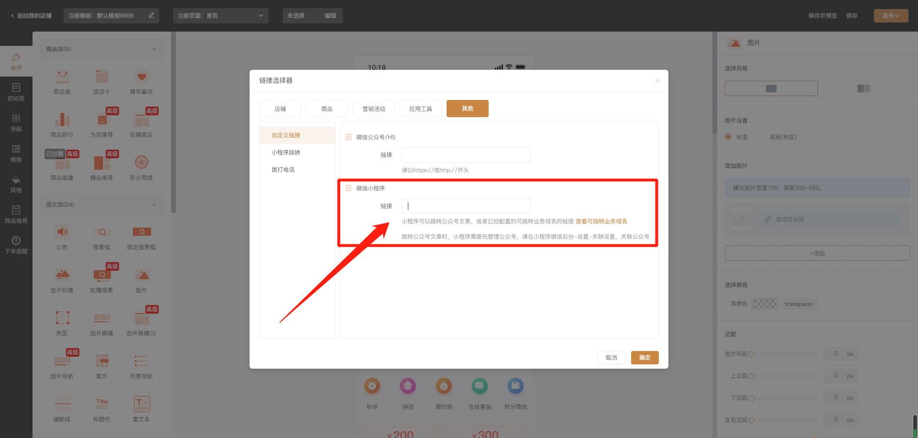This screenshot has width=918, height=438.
Task: Expand the 发布 publish dropdown
Action: tap(890, 16)
